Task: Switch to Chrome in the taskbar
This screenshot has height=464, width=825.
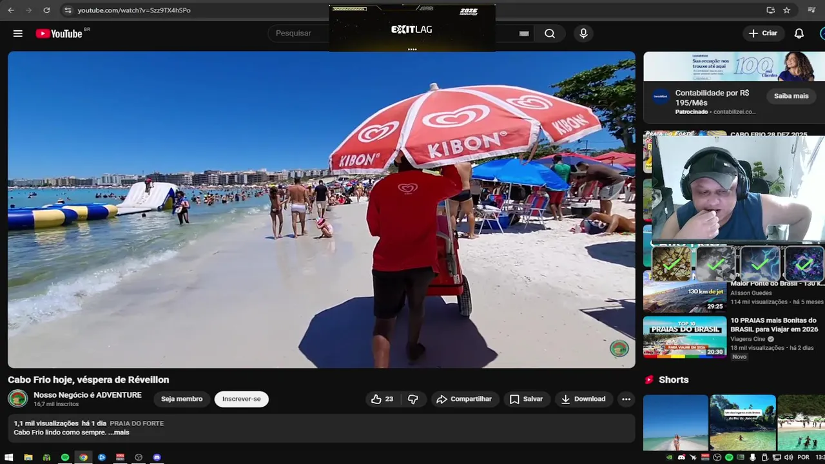Action: (83, 458)
